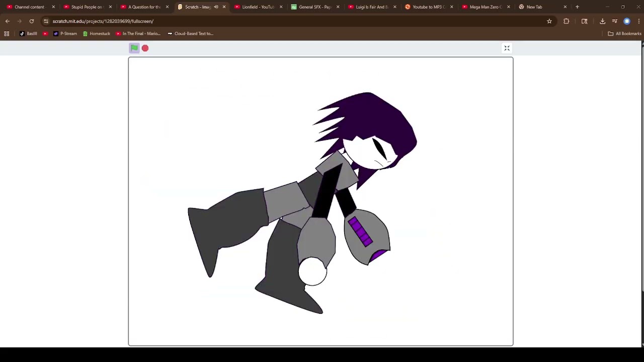Open YouTube bookmark icon after Basilll
The height and width of the screenshot is (362, 644).
45,34
